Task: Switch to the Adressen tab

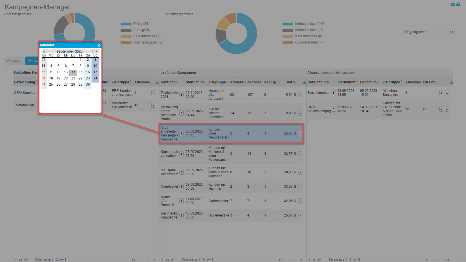Action: coord(14,61)
